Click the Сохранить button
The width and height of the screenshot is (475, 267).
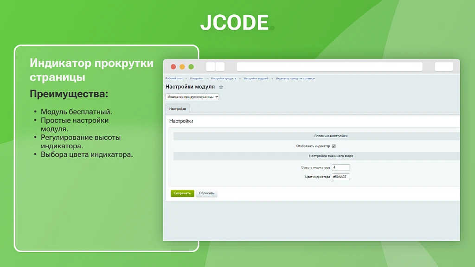(182, 193)
